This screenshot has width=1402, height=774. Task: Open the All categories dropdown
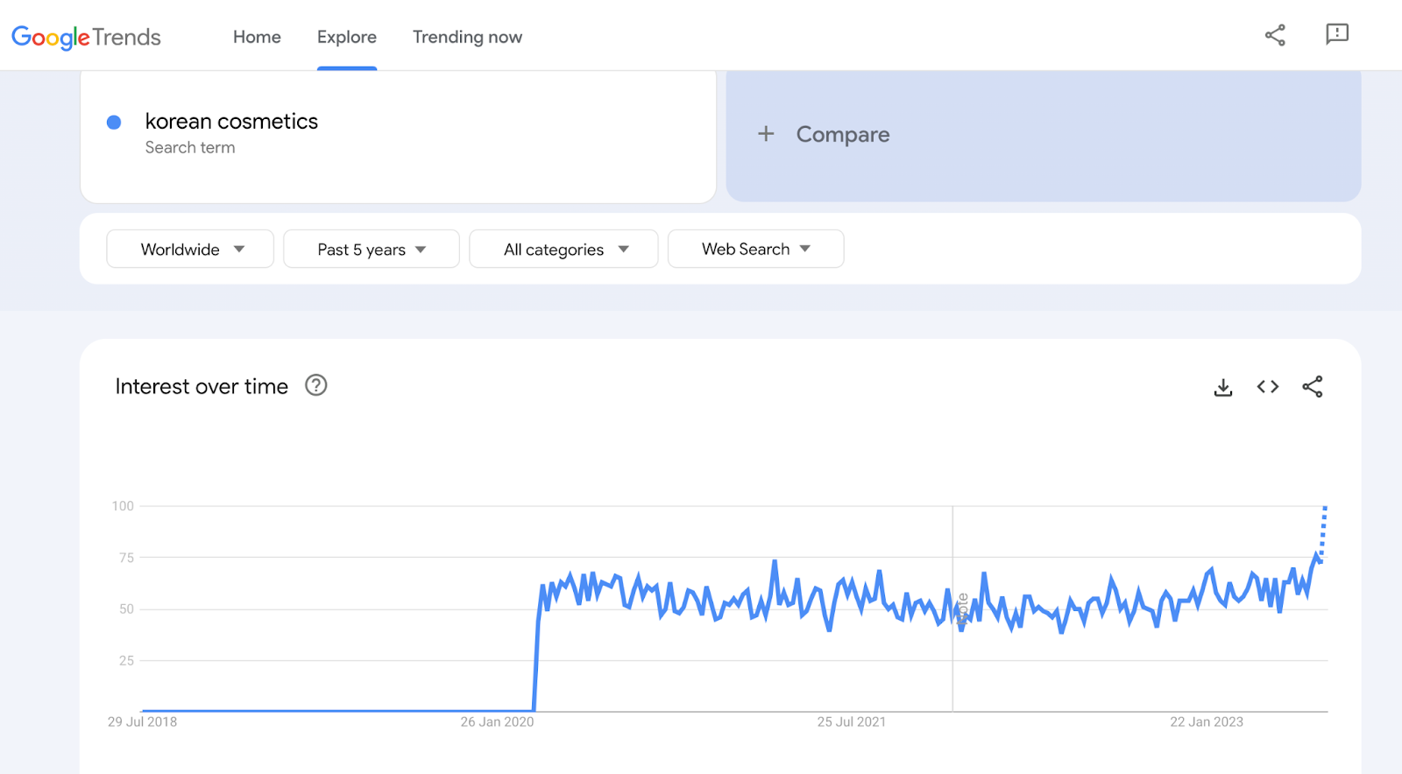click(x=563, y=250)
